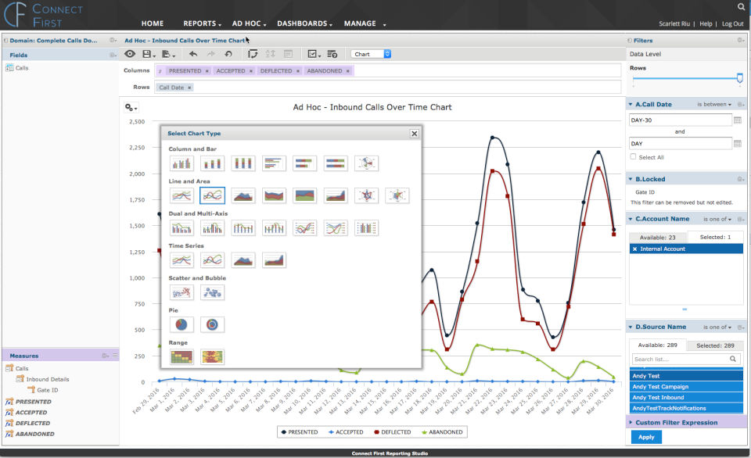Screen dimensions: 751x458
Task: Switch to the Selected: 289 tab
Action: [715, 345]
